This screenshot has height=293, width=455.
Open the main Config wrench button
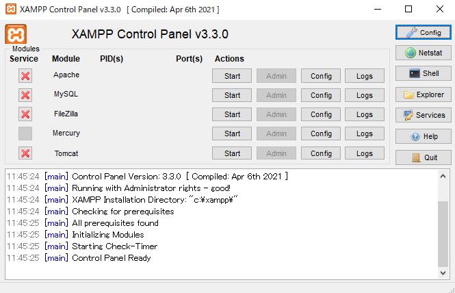tap(423, 32)
